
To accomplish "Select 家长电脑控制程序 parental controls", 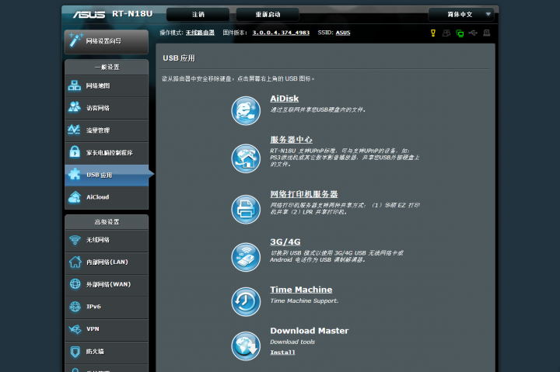I will 107,153.
